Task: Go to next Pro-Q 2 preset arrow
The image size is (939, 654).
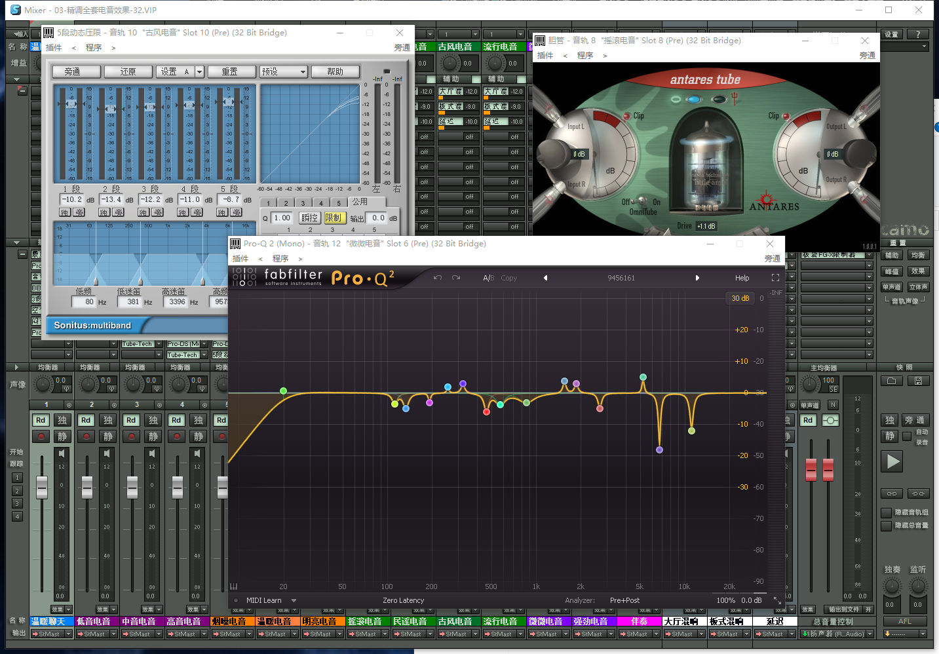Action: [697, 278]
